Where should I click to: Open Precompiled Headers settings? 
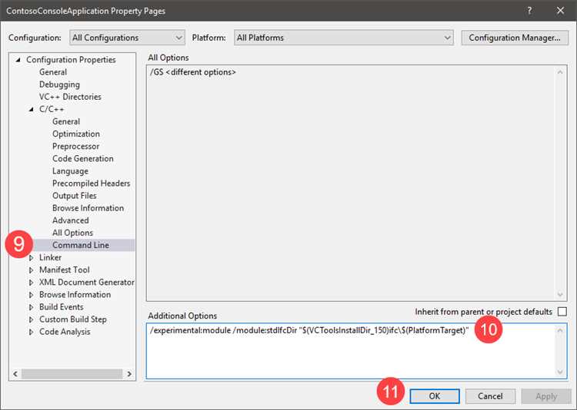91,184
